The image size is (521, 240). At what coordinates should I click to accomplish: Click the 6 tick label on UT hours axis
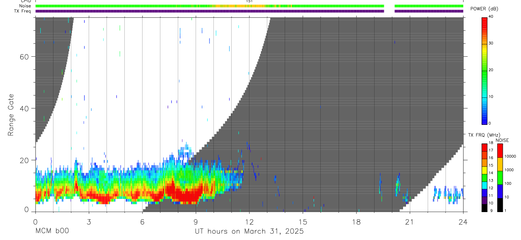[x=142, y=221]
